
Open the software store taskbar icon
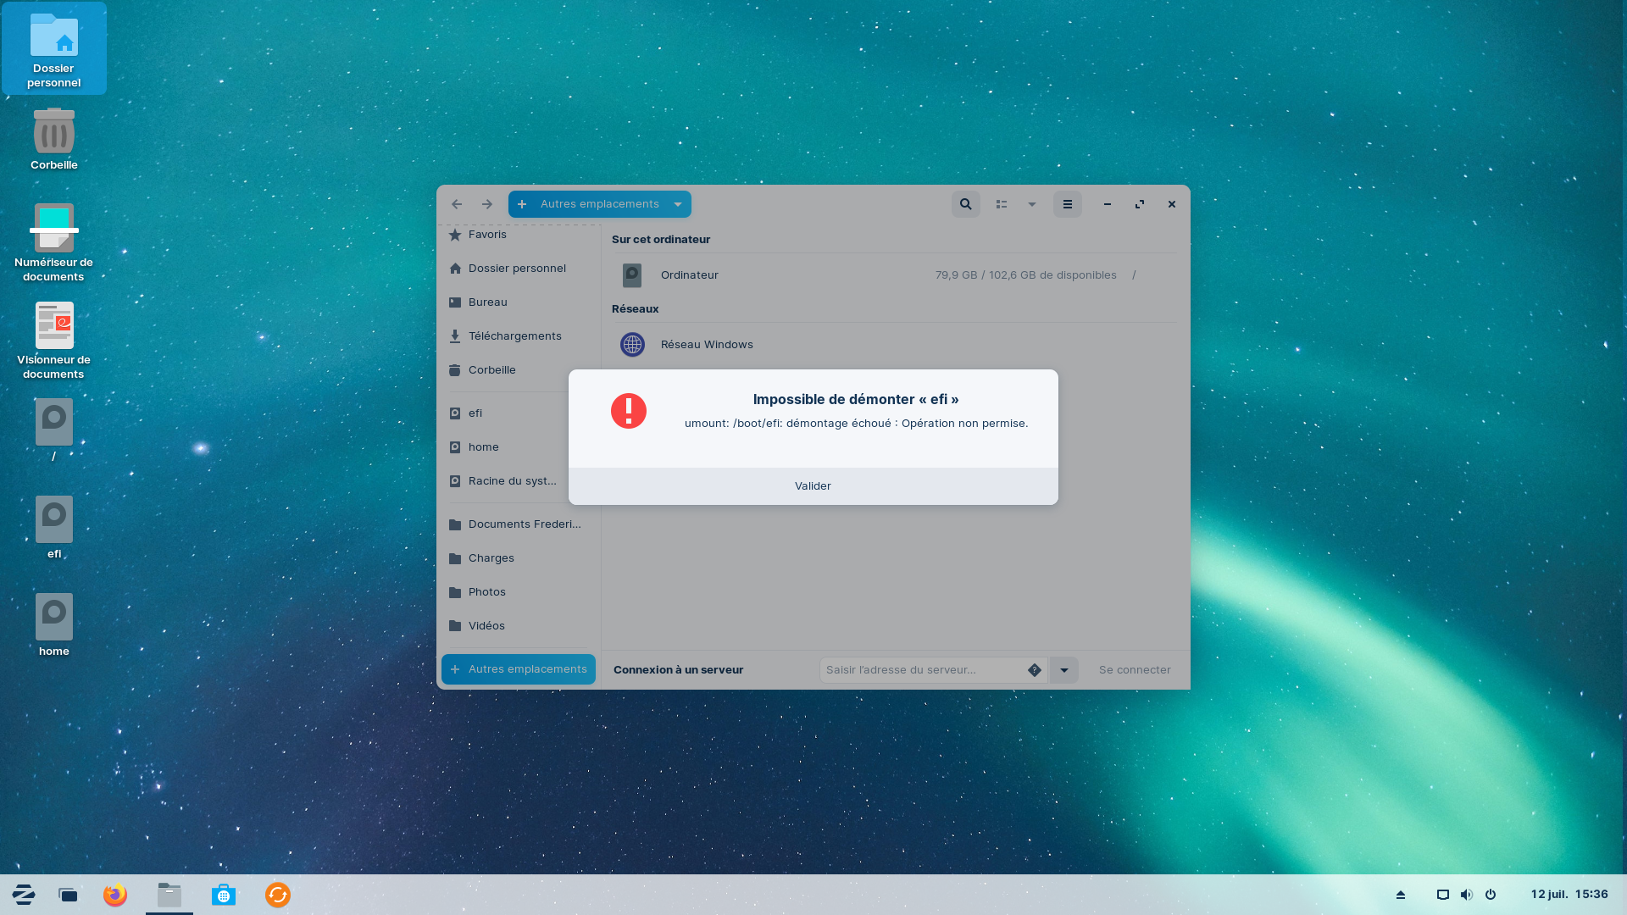(x=224, y=896)
